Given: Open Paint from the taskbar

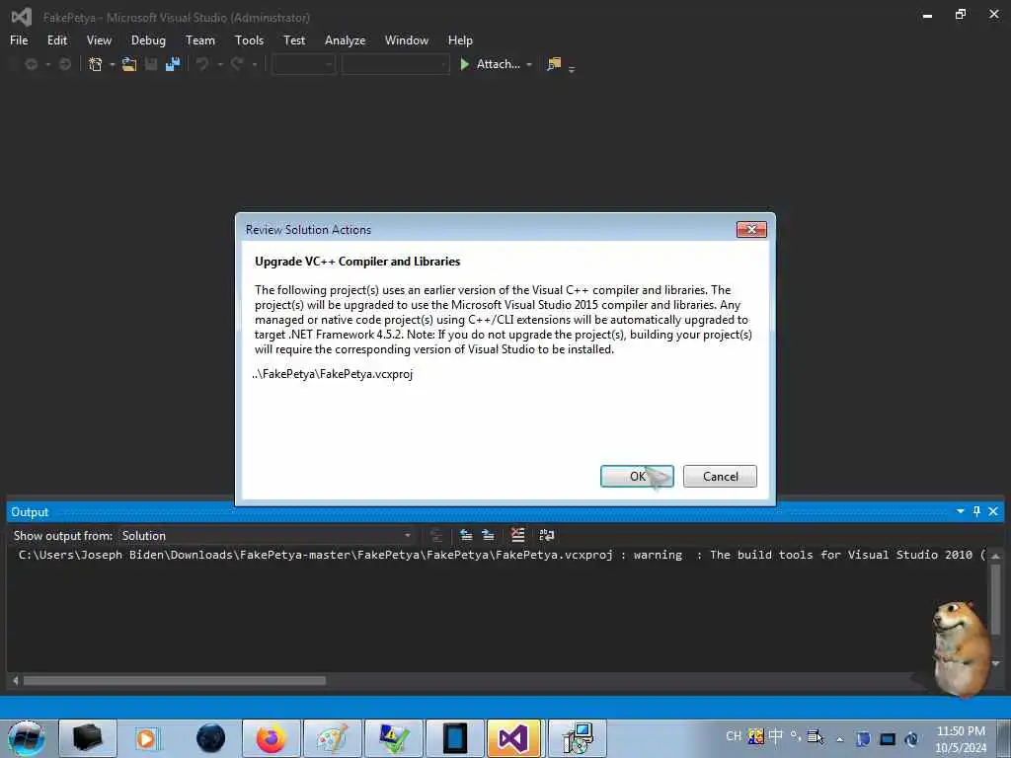Looking at the screenshot, I should pos(333,738).
